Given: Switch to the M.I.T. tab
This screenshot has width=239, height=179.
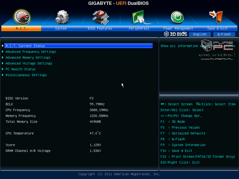Looking at the screenshot, I should pyautogui.click(x=21, y=28).
